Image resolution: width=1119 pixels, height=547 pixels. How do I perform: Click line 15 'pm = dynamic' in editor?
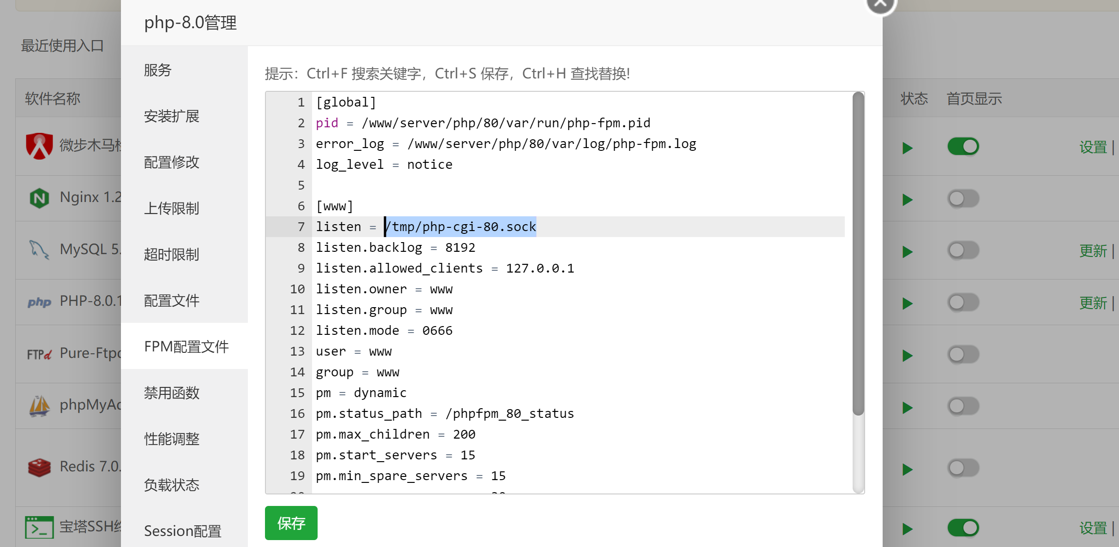coord(361,393)
